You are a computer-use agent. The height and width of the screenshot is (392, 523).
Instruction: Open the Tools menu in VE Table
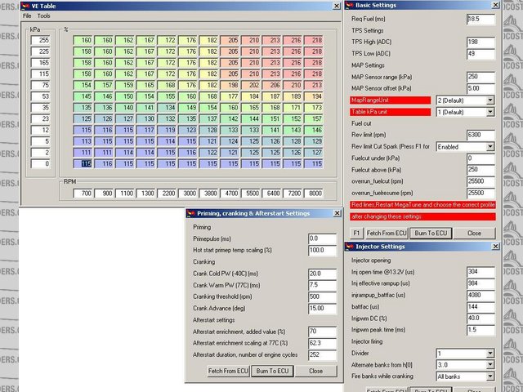pos(43,16)
